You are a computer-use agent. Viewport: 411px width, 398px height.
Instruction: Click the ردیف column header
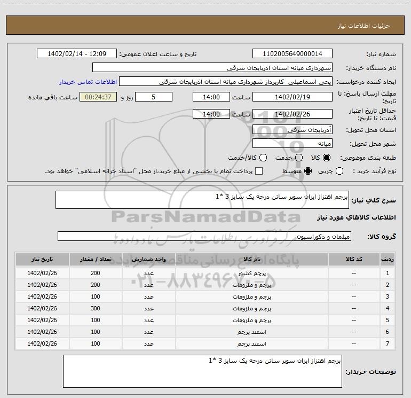pos(388,260)
